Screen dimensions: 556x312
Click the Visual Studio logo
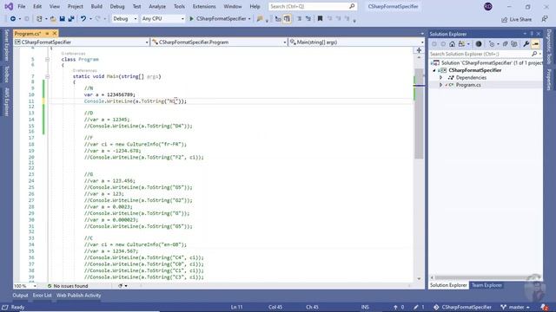pyautogui.click(x=9, y=6)
